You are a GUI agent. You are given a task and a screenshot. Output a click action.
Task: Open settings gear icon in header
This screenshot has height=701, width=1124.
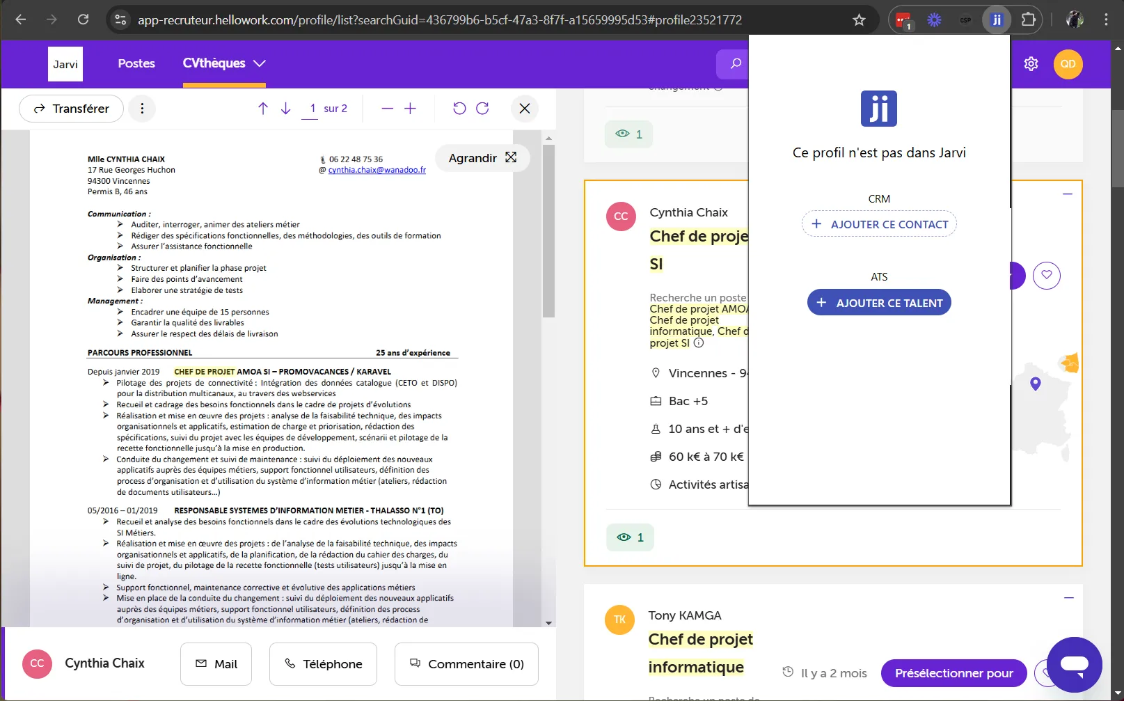[x=1031, y=64]
